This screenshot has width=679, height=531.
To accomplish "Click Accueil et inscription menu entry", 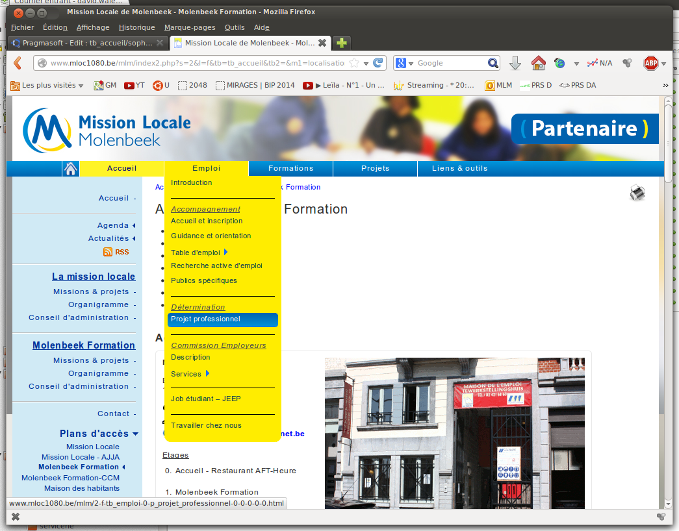I will 207,221.
